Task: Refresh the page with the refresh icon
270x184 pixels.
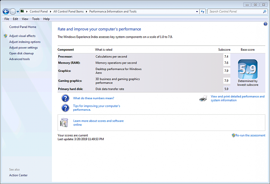Action: coord(203,11)
